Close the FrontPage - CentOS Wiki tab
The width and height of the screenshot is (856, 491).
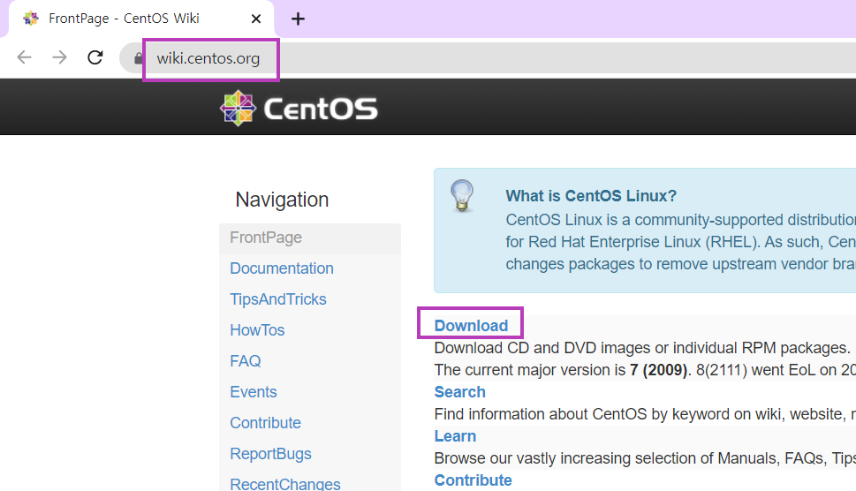click(x=255, y=19)
